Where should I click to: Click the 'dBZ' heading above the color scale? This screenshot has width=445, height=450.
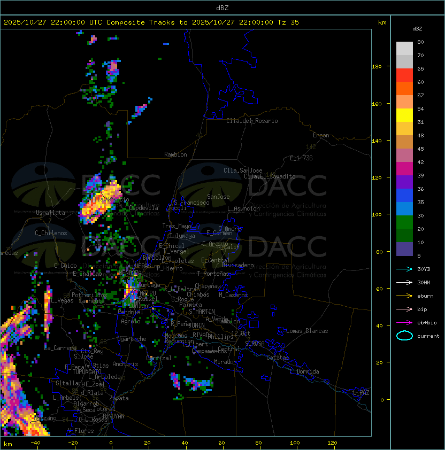pyautogui.click(x=417, y=29)
